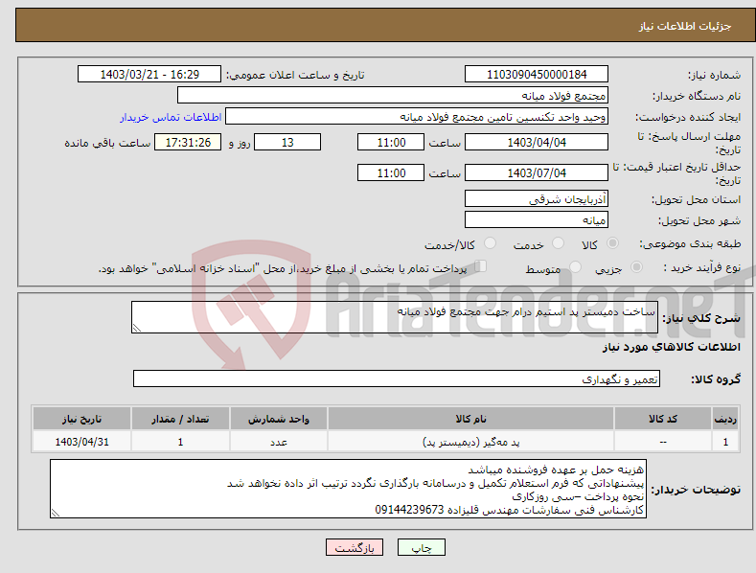
Task: Click the quantity cell 1 beside عدد
Action: [x=180, y=442]
